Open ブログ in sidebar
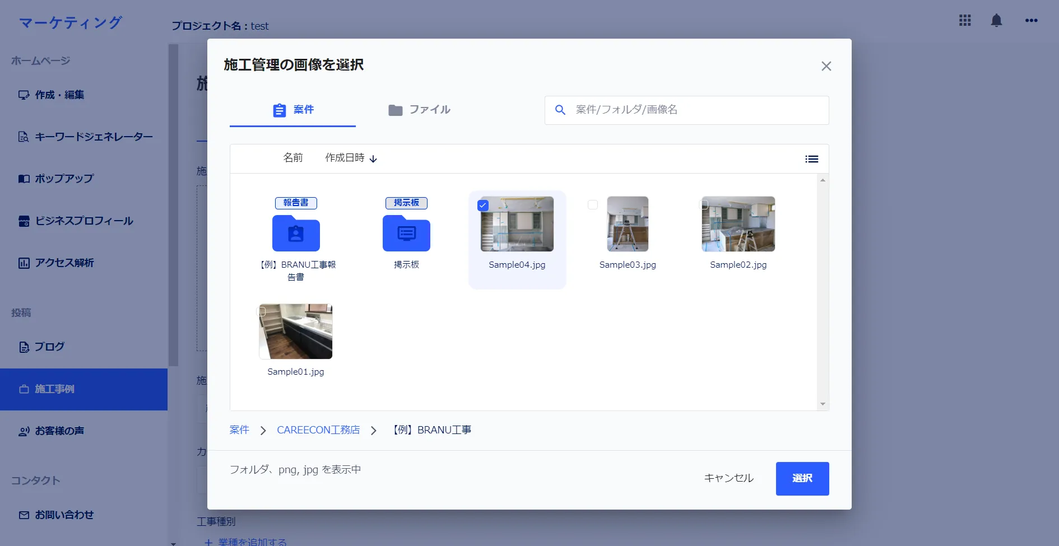 tap(84, 347)
